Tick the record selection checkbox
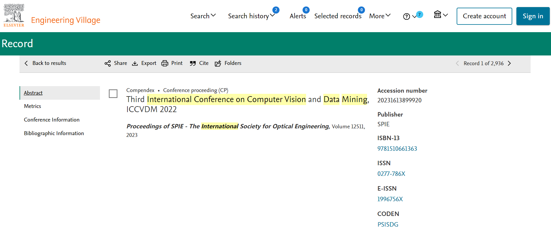This screenshot has height=231, width=551. click(113, 94)
